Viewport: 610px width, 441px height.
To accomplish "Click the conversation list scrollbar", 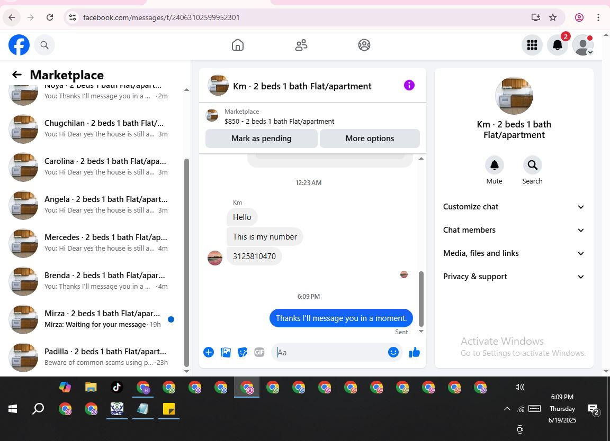I will (186, 262).
